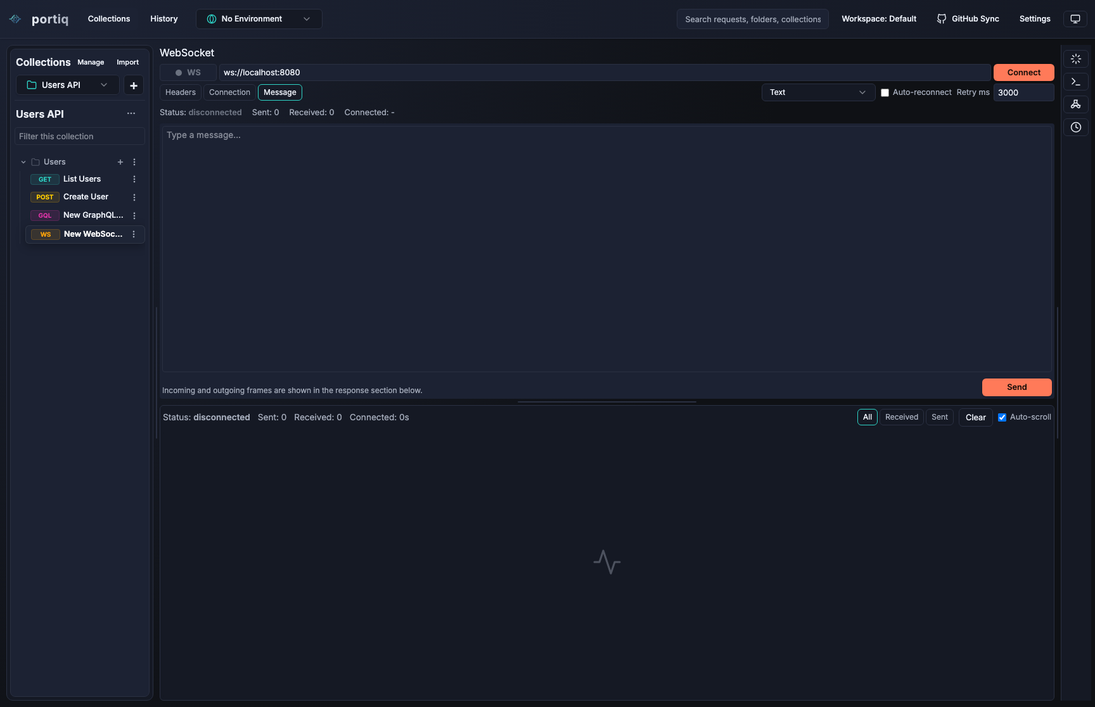The width and height of the screenshot is (1095, 707).
Task: Open List Users request options menu
Action: 134,179
